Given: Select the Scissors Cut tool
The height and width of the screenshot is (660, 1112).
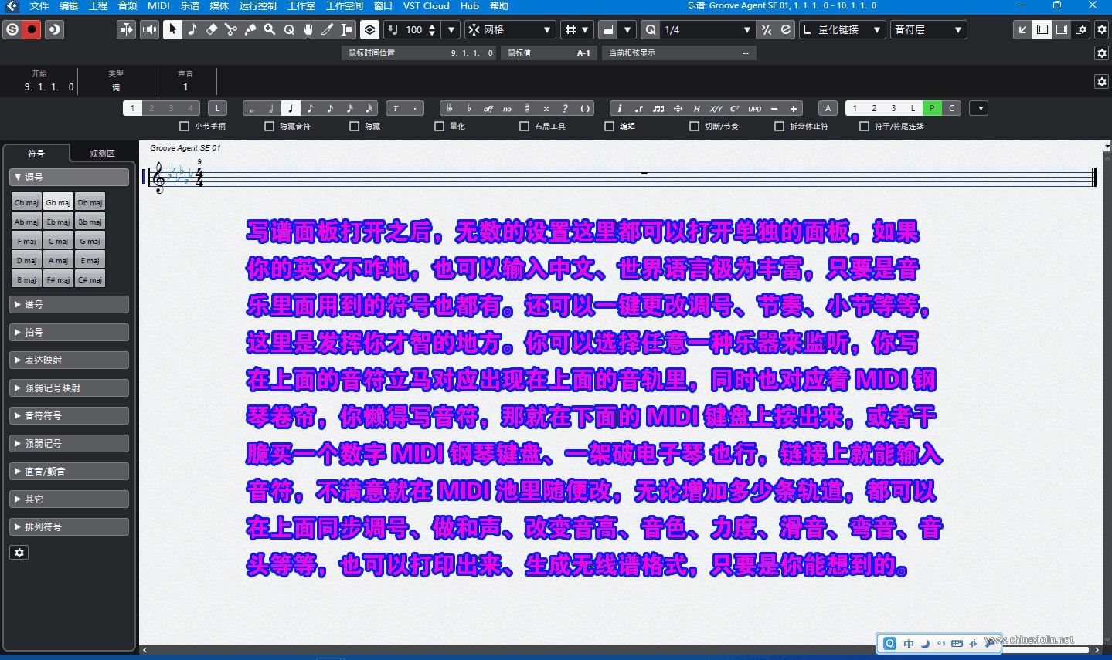Looking at the screenshot, I should [231, 29].
